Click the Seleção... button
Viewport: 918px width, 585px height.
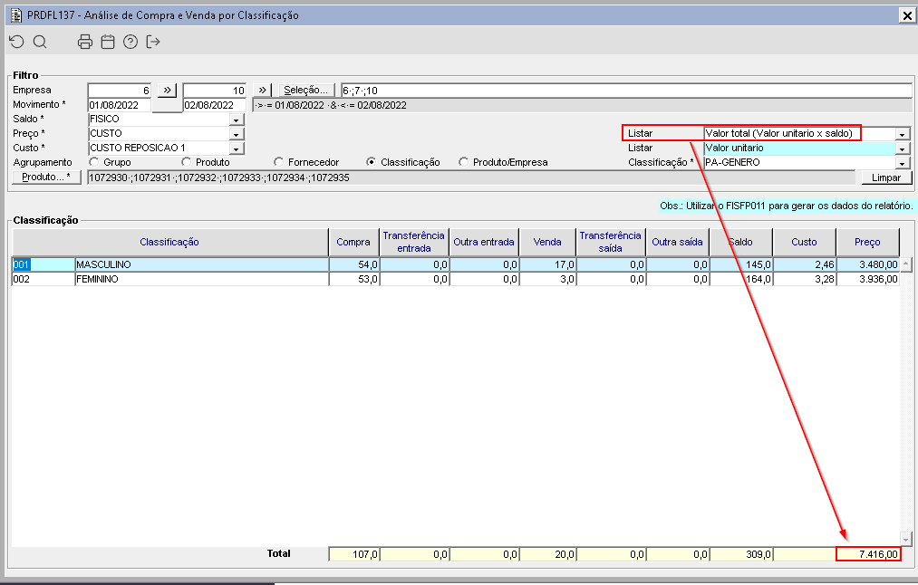point(306,90)
